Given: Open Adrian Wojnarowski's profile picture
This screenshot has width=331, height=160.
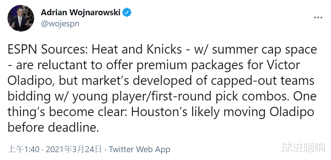Looking at the screenshot, I should [21, 18].
